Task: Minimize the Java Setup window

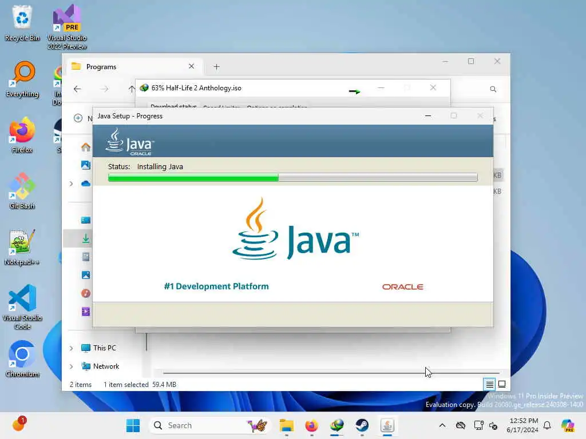Action: pyautogui.click(x=428, y=116)
